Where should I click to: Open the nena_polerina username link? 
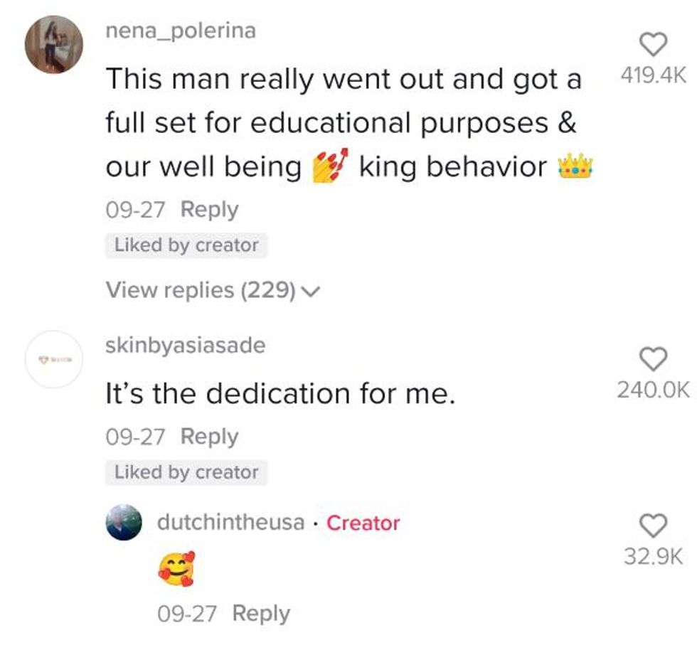tap(180, 31)
